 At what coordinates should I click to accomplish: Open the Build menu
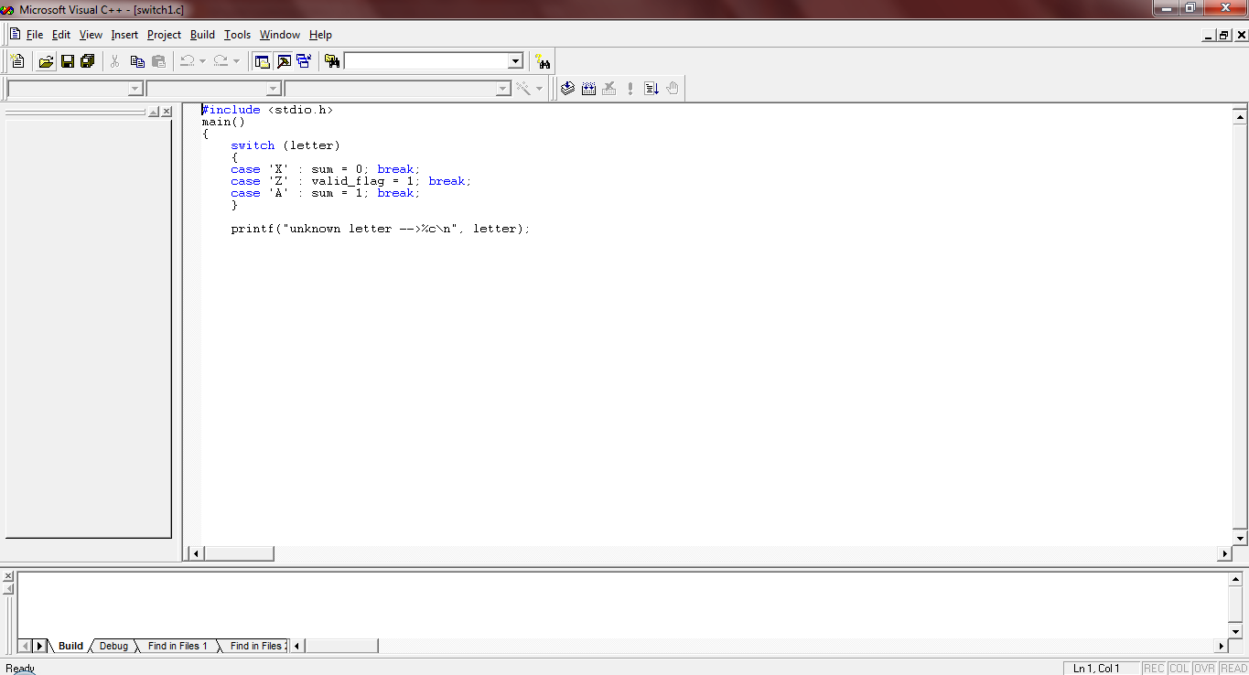[202, 35]
